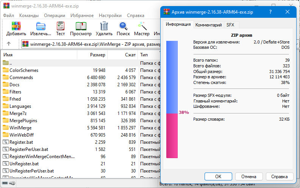Open the Поиск magnifier icon
The height and width of the screenshot is (188, 300).
[123, 26]
